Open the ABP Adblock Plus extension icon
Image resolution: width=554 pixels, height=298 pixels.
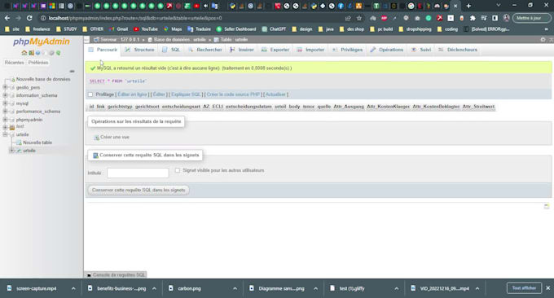384,18
